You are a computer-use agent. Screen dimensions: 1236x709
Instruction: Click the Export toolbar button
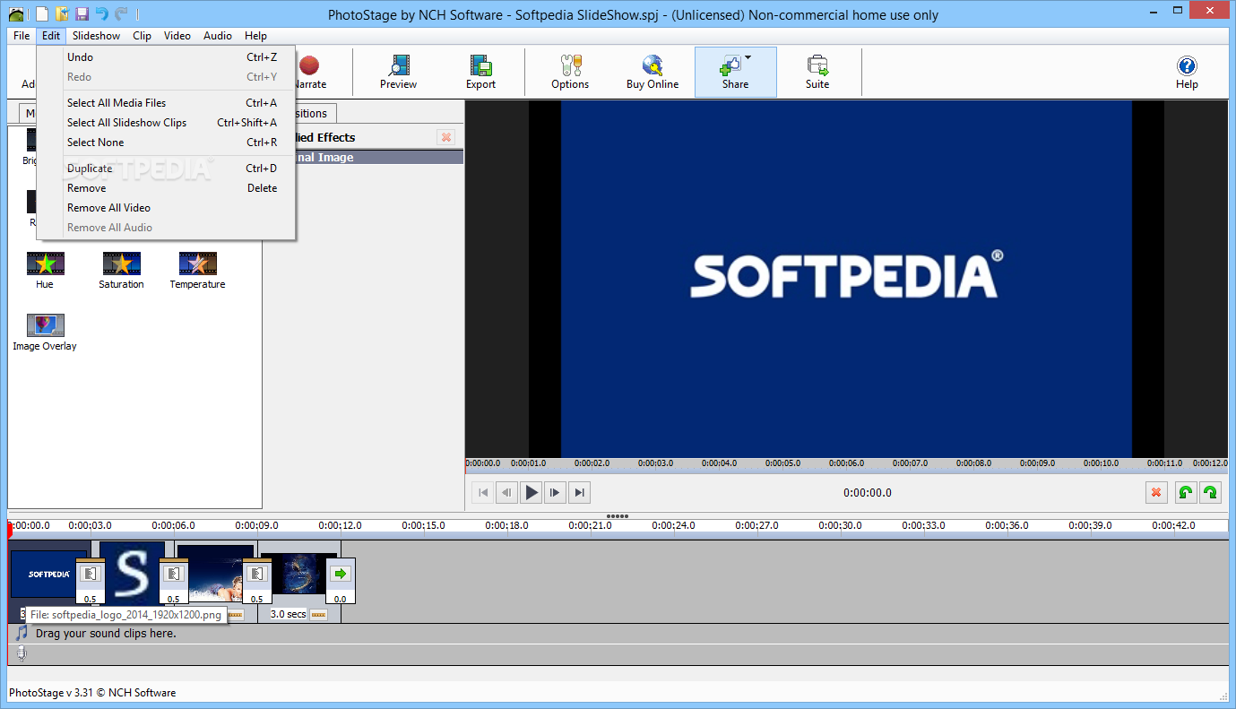coord(480,73)
